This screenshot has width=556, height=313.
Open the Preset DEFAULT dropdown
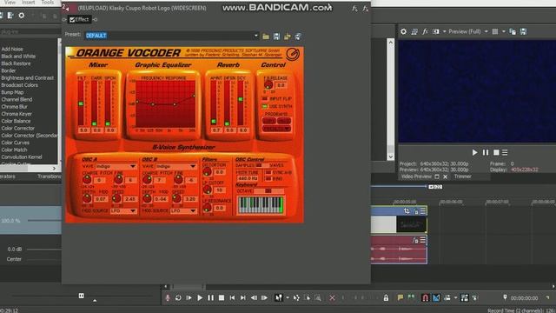coord(256,36)
